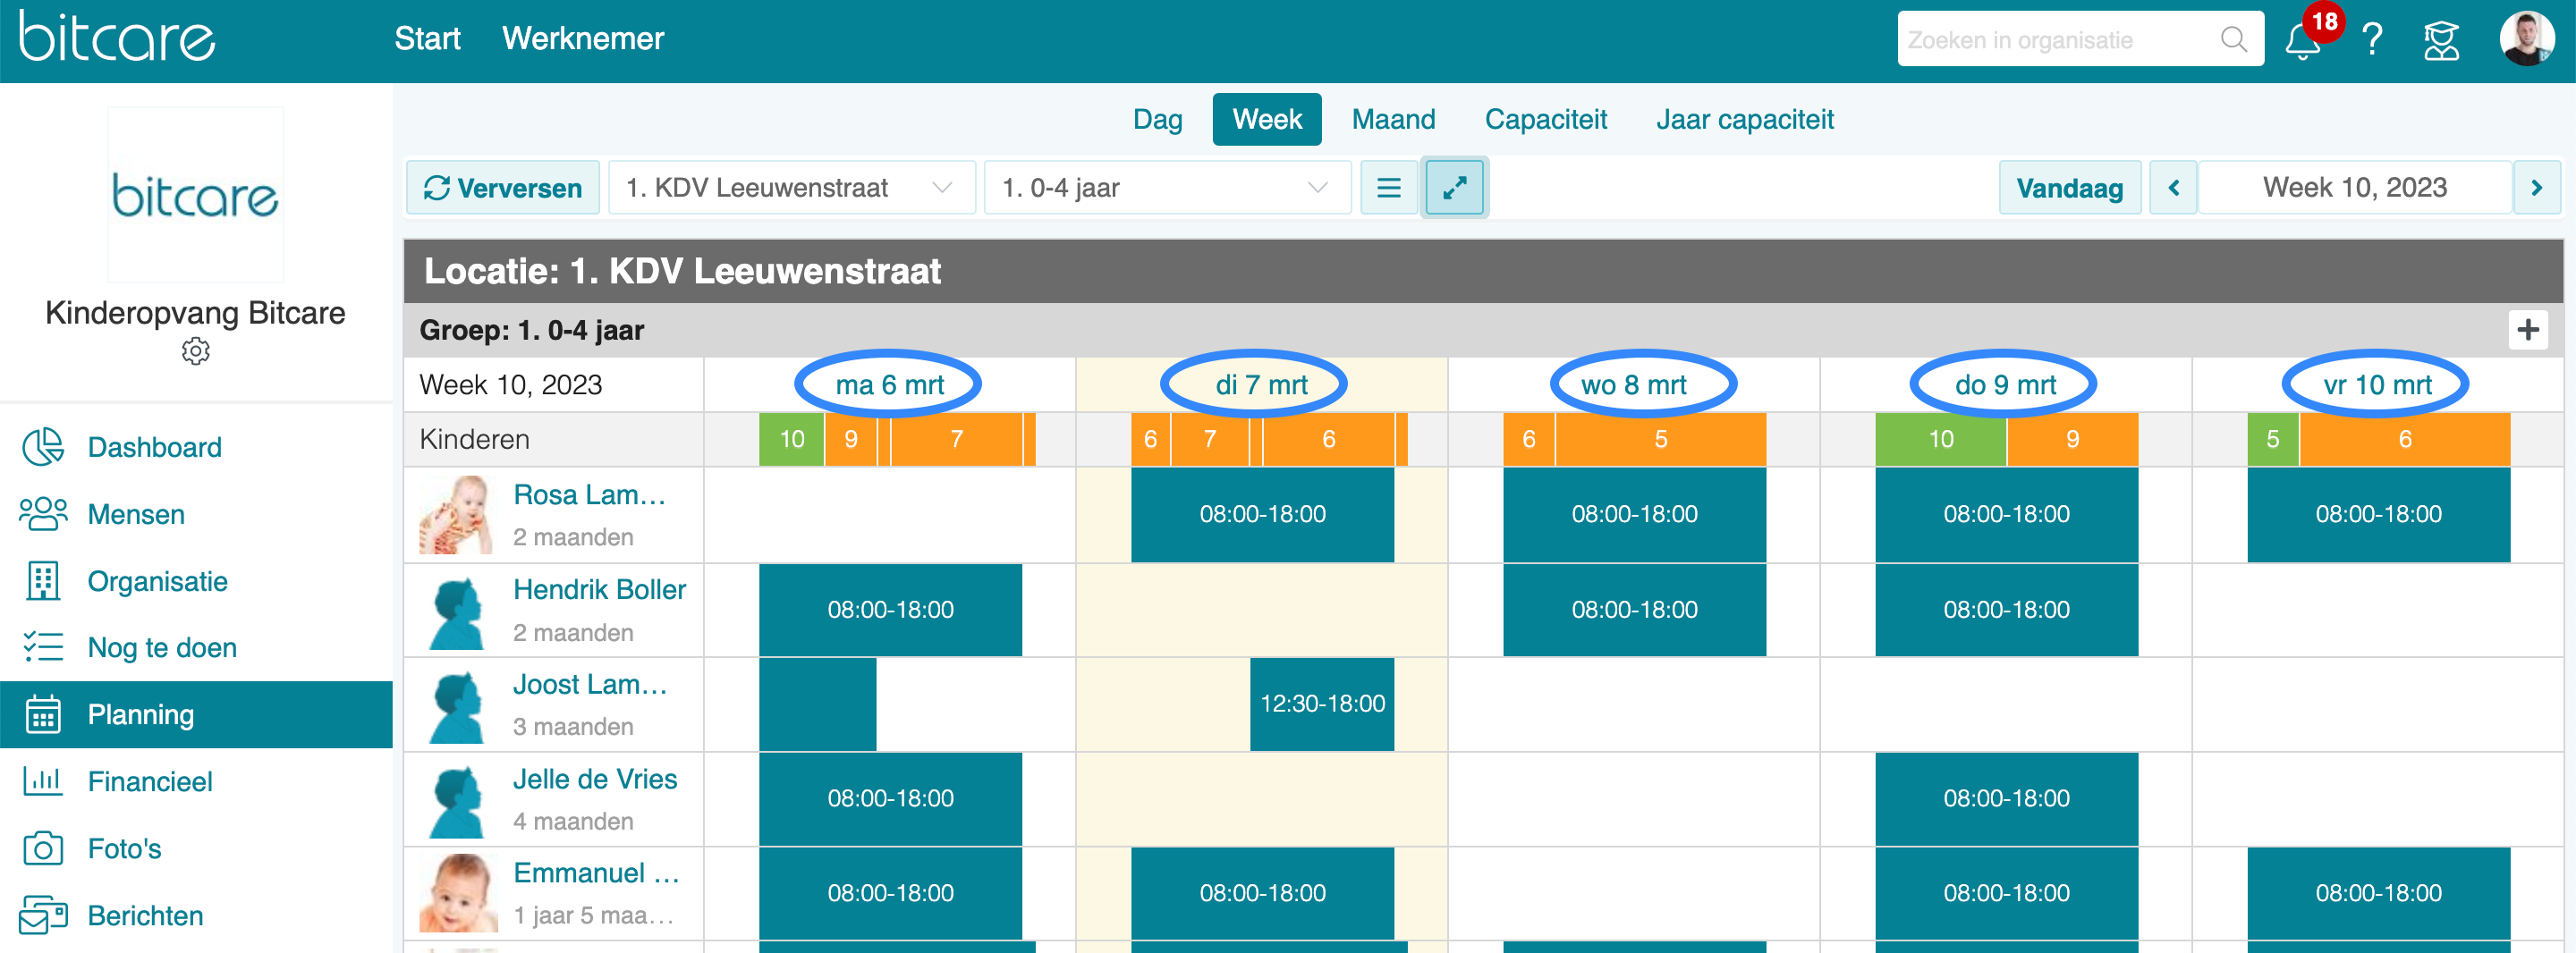2576x953 pixels.
Task: Click green occupancy block 10 on Monday
Action: coord(791,439)
